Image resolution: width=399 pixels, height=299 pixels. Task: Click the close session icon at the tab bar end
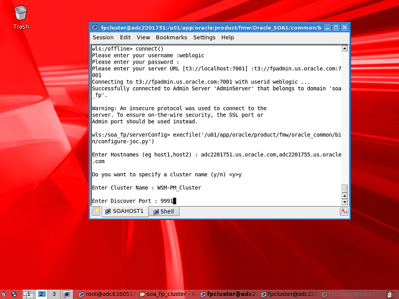point(344,211)
